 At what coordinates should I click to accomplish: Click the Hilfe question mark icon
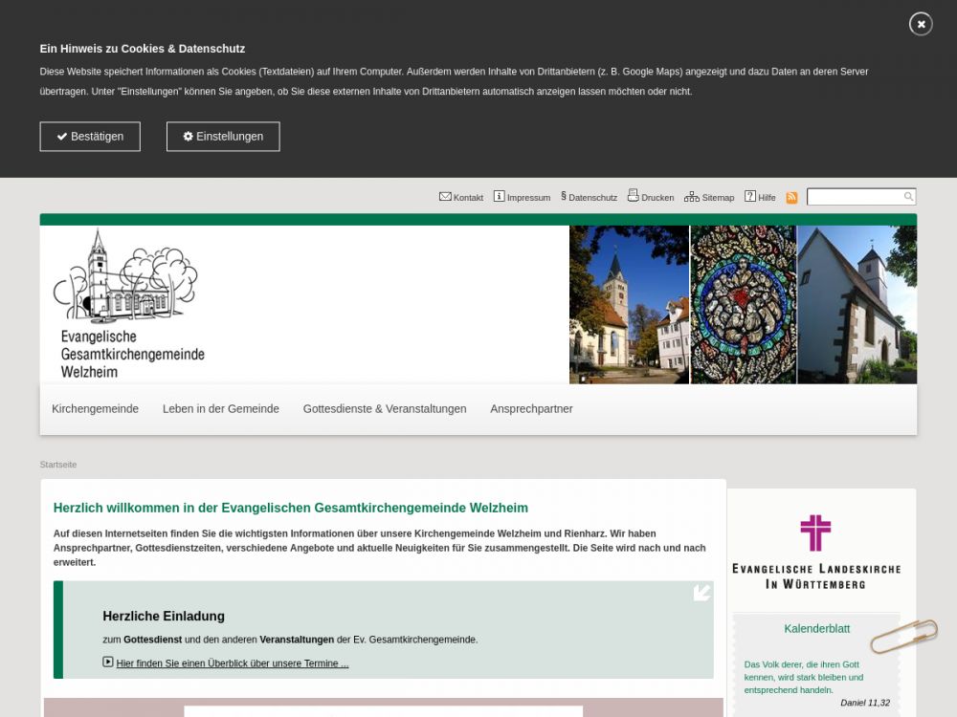[x=750, y=197]
